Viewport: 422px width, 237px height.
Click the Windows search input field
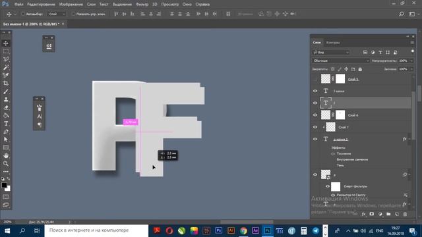pos(96,230)
